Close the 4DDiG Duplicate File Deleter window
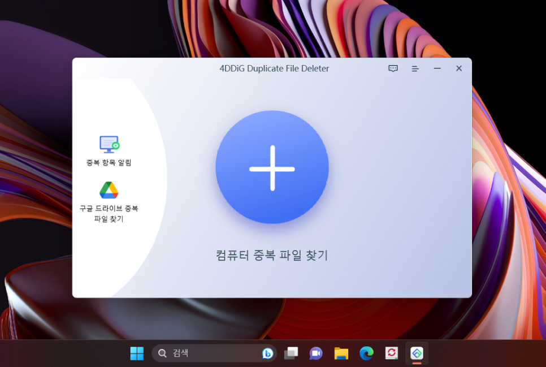The width and height of the screenshot is (546, 367). coord(459,68)
